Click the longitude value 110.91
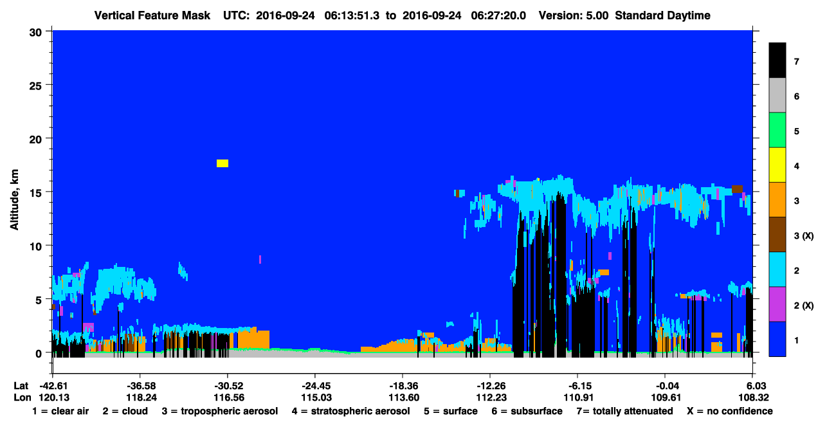The height and width of the screenshot is (429, 836). tap(577, 397)
